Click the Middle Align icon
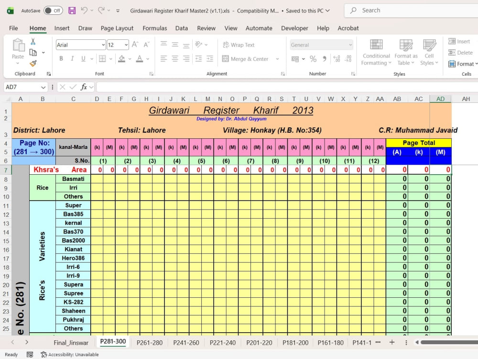Image resolution: width=478 pixels, height=359 pixels. [x=175, y=45]
